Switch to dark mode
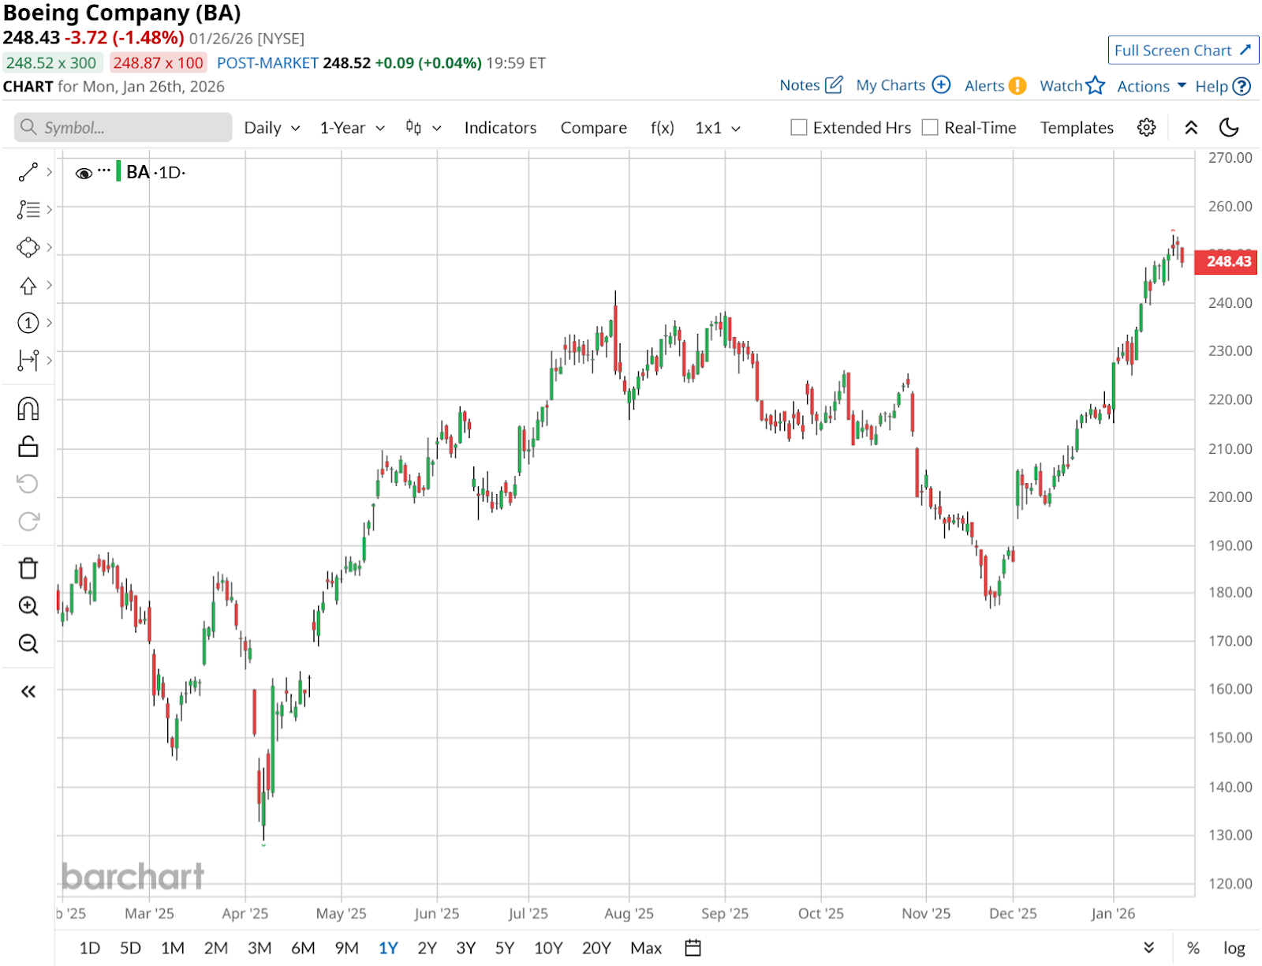 click(1229, 128)
